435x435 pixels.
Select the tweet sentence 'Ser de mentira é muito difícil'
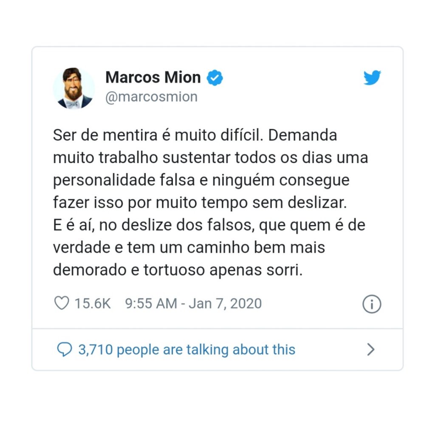click(158, 135)
